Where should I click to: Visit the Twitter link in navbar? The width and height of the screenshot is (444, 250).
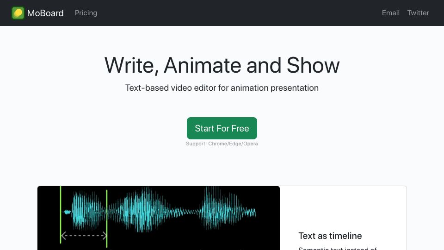(418, 13)
